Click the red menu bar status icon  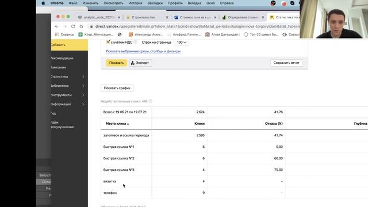coord(284,3)
